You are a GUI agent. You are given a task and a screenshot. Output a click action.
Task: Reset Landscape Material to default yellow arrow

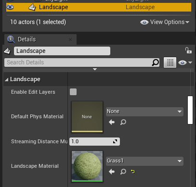tap(133, 172)
